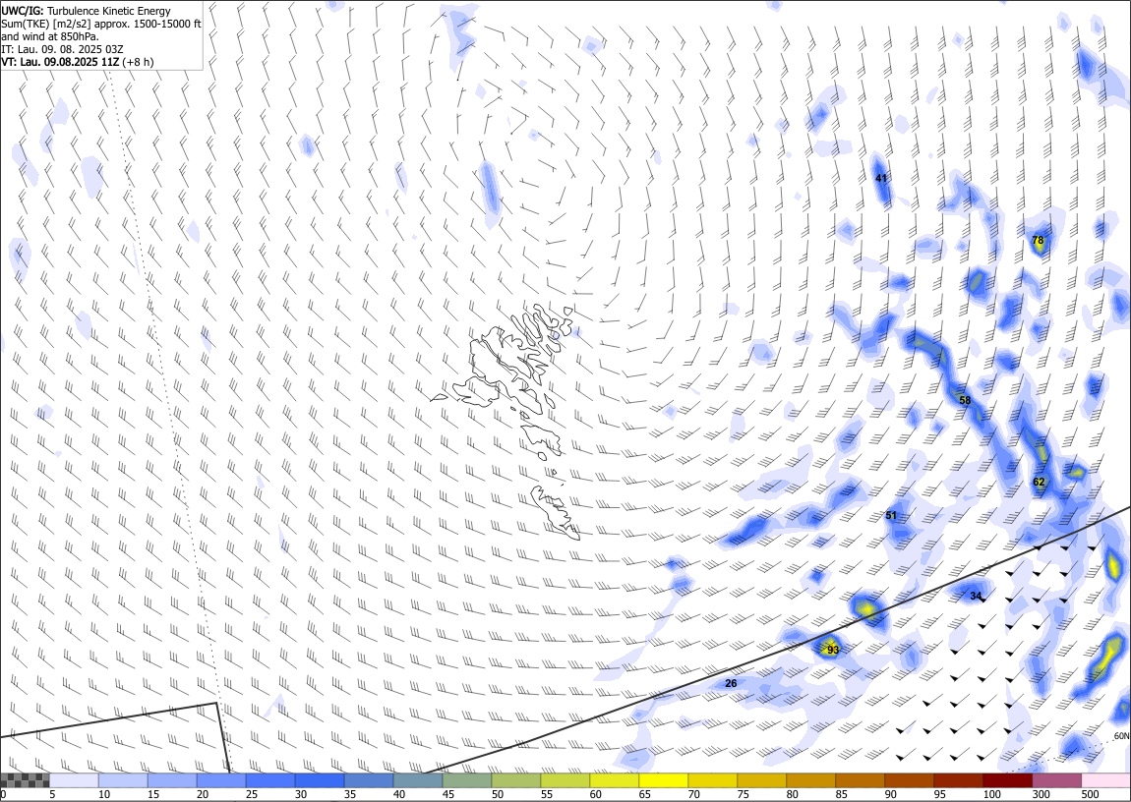Screen dimensions: 1131x802
Task: Select the 40–45 gray-blue legend swatch
Action: [x=418, y=780]
